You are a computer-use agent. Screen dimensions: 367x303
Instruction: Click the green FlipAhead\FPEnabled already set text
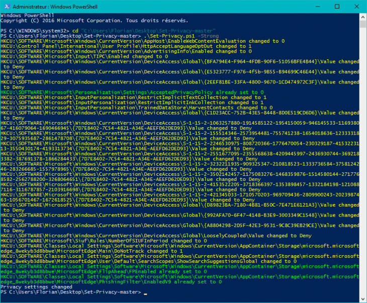coord(153,272)
